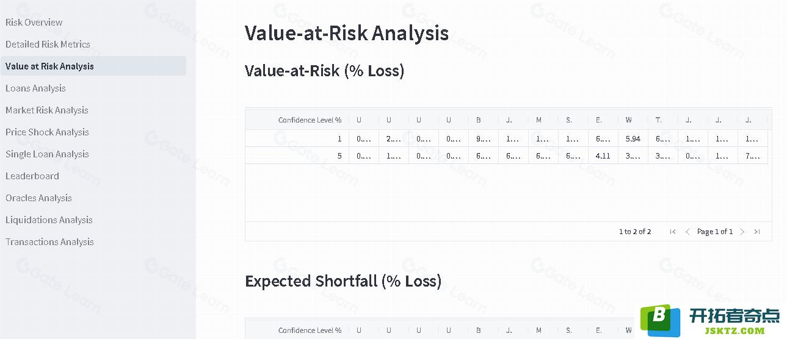
Task: Open Transactions Analysis page
Action: point(49,242)
